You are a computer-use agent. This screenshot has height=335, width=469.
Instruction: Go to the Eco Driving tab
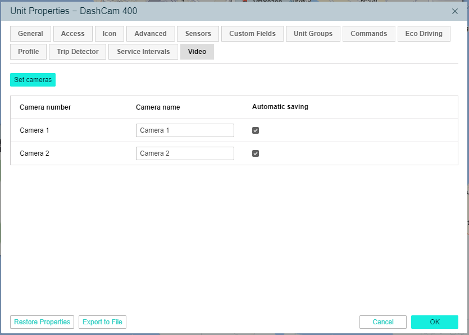(424, 34)
